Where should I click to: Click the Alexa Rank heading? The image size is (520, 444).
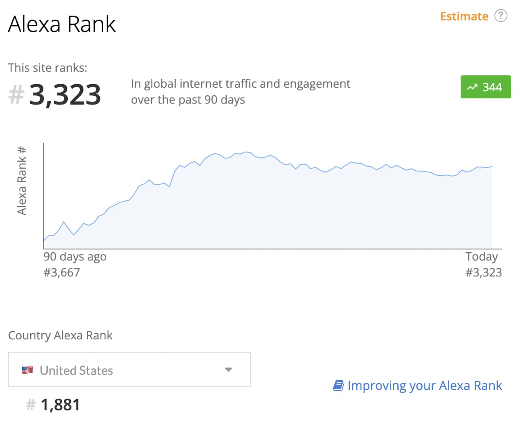pyautogui.click(x=62, y=24)
